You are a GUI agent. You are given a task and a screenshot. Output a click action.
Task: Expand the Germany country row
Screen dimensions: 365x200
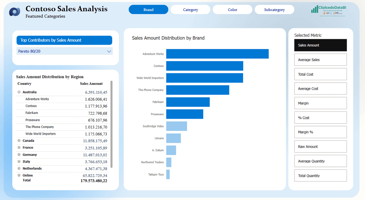click(19, 155)
